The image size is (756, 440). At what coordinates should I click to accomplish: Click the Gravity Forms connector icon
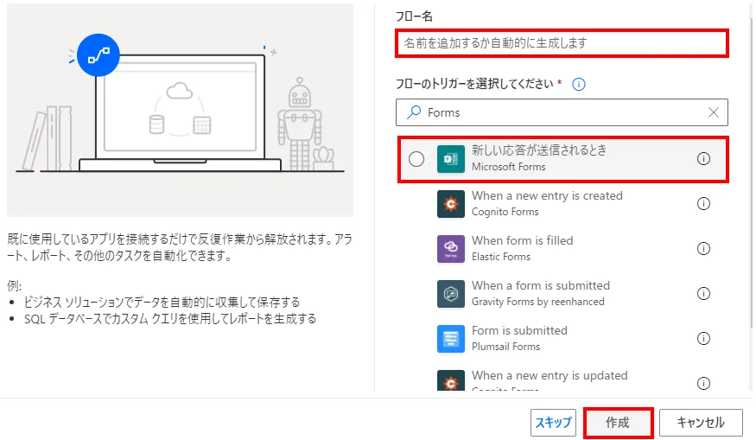(x=451, y=294)
